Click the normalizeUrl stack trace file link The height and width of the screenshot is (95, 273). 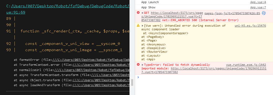click(92, 70)
